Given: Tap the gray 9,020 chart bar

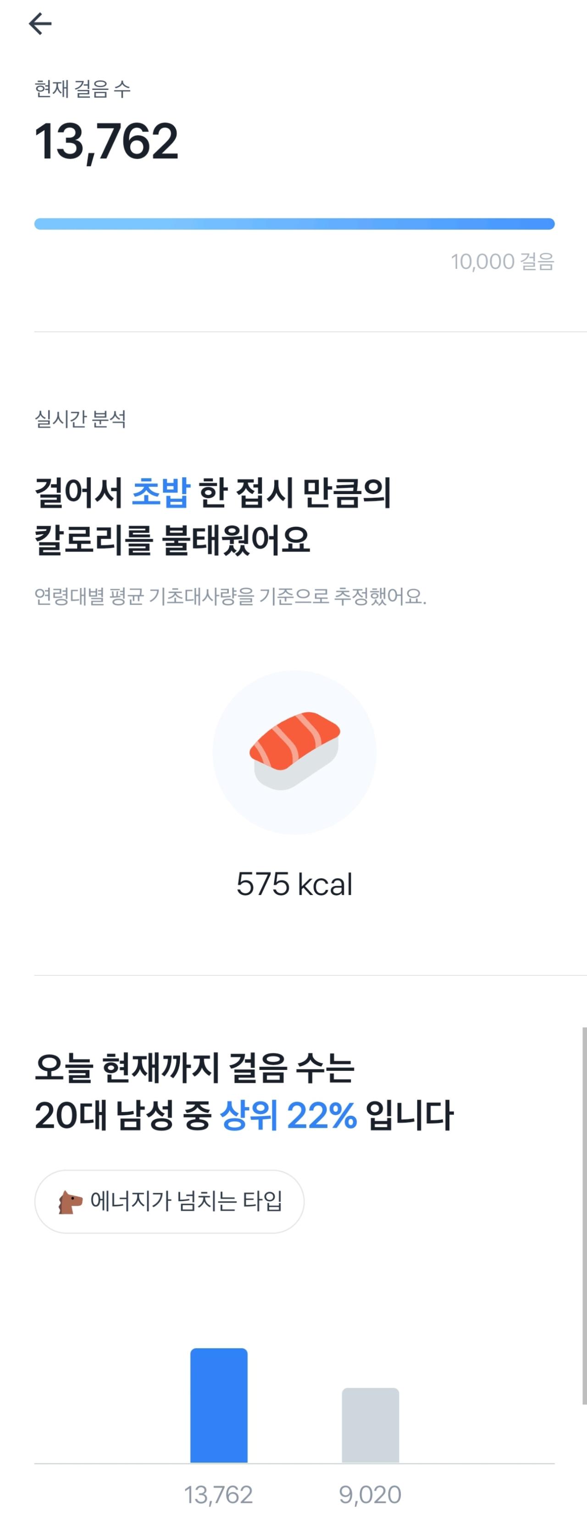Looking at the screenshot, I should coord(370,1425).
